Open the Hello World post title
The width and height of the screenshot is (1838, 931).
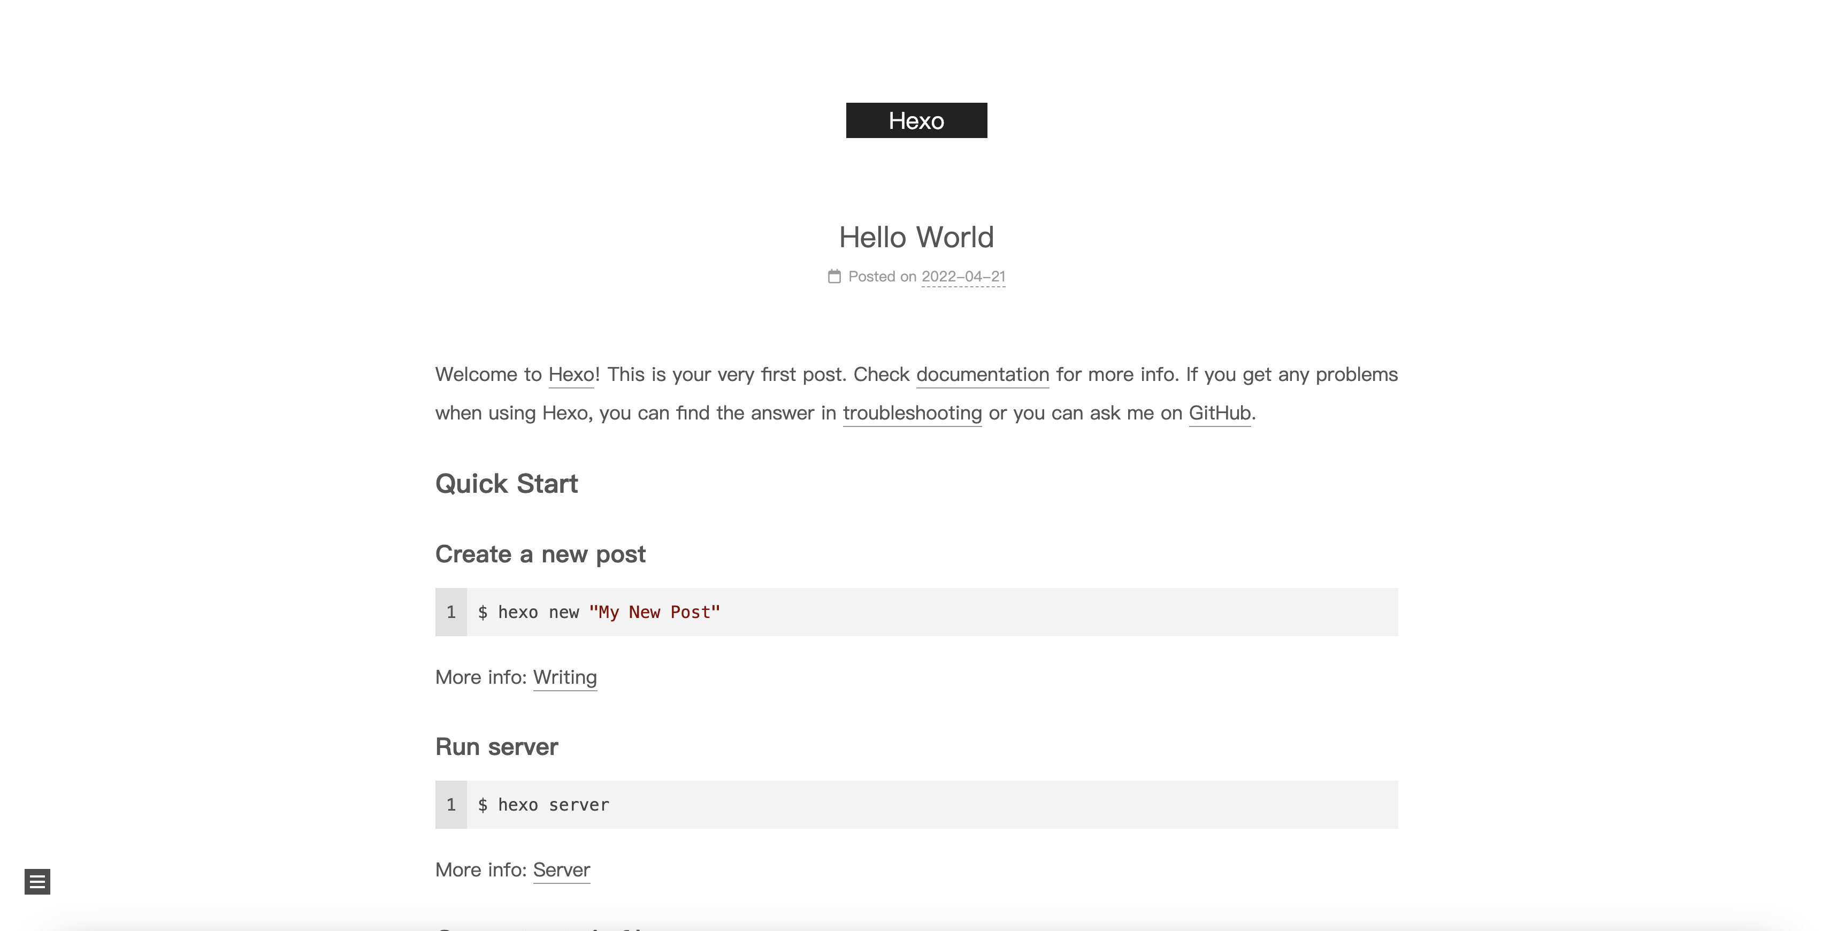[x=916, y=237]
